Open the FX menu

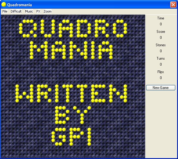38,11
